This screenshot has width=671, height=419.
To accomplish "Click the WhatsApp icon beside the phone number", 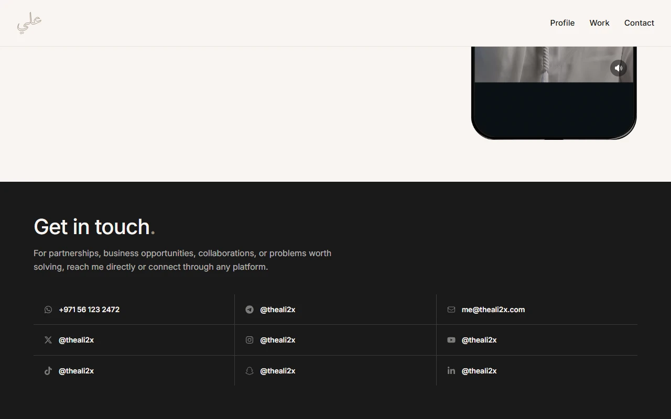I will (x=48, y=310).
